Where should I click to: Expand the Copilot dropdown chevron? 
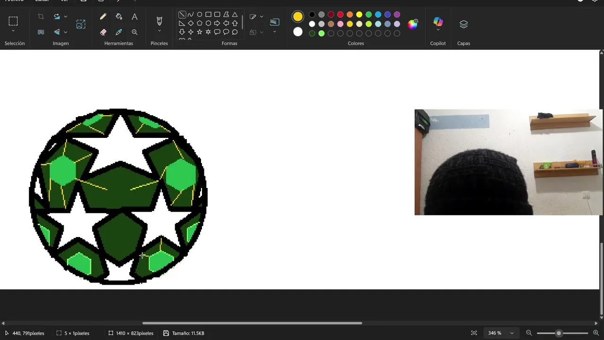pos(438,30)
